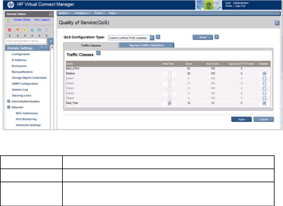Open the Tools menu

[99, 13]
